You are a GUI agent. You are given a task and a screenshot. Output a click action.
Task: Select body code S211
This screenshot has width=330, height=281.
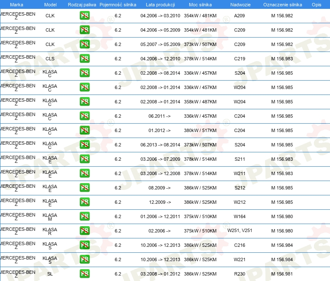240,159
